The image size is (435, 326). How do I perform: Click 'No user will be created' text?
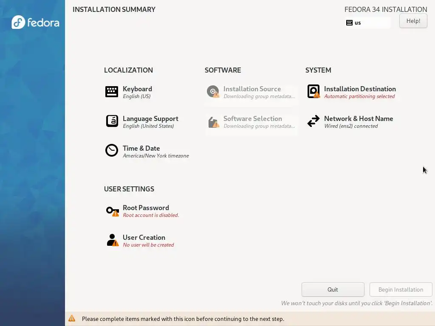pos(148,245)
